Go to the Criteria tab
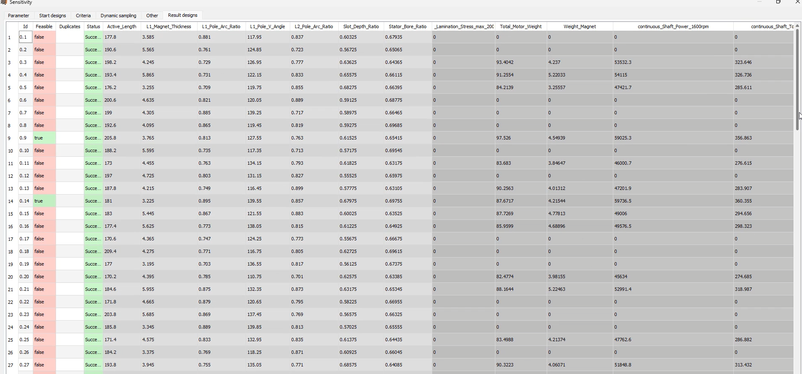 [x=83, y=16]
